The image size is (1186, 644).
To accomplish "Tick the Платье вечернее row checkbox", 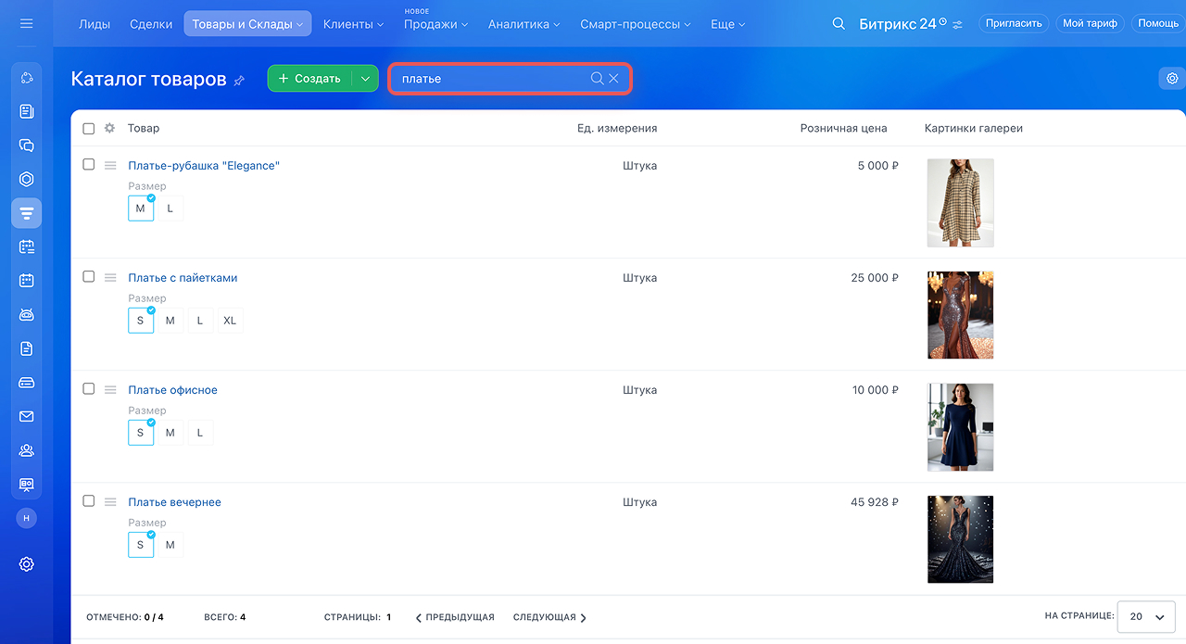I will click(x=89, y=501).
